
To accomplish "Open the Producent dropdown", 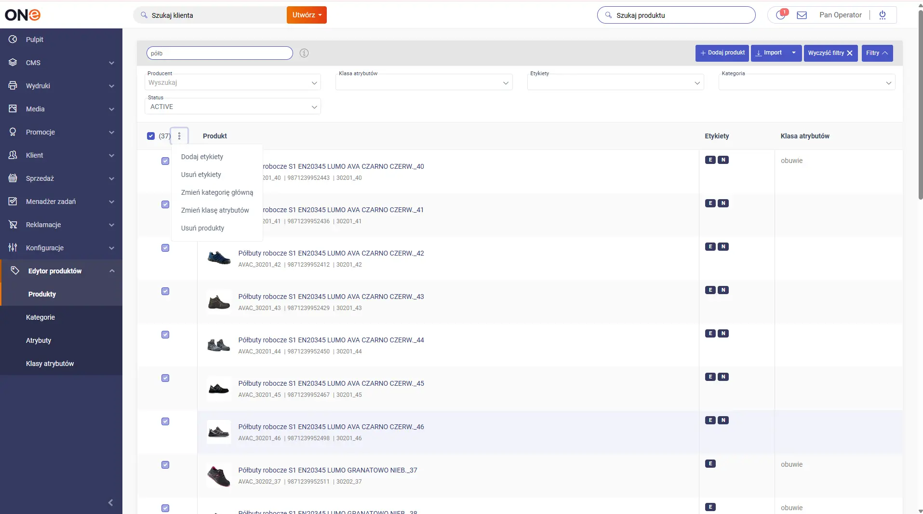I will [232, 82].
